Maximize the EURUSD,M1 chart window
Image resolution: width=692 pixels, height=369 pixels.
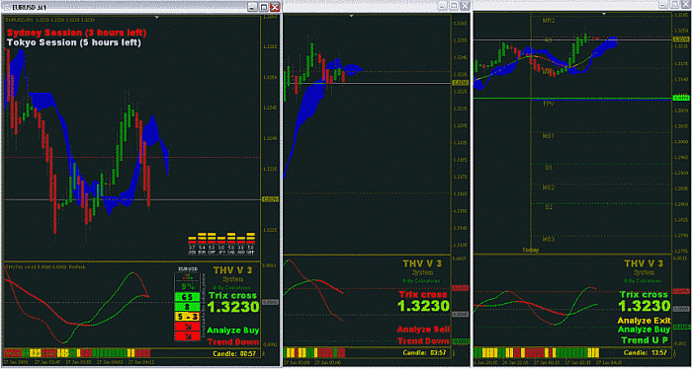264,7
